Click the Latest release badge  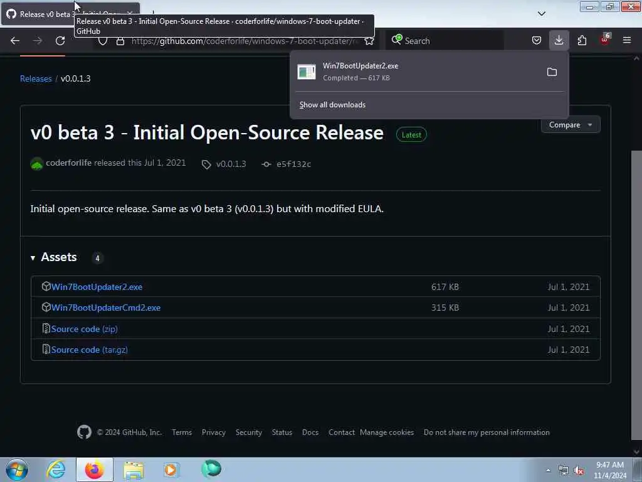pyautogui.click(x=411, y=135)
